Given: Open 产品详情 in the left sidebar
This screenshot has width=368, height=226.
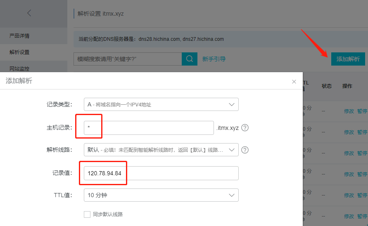Looking at the screenshot, I should tap(19, 36).
